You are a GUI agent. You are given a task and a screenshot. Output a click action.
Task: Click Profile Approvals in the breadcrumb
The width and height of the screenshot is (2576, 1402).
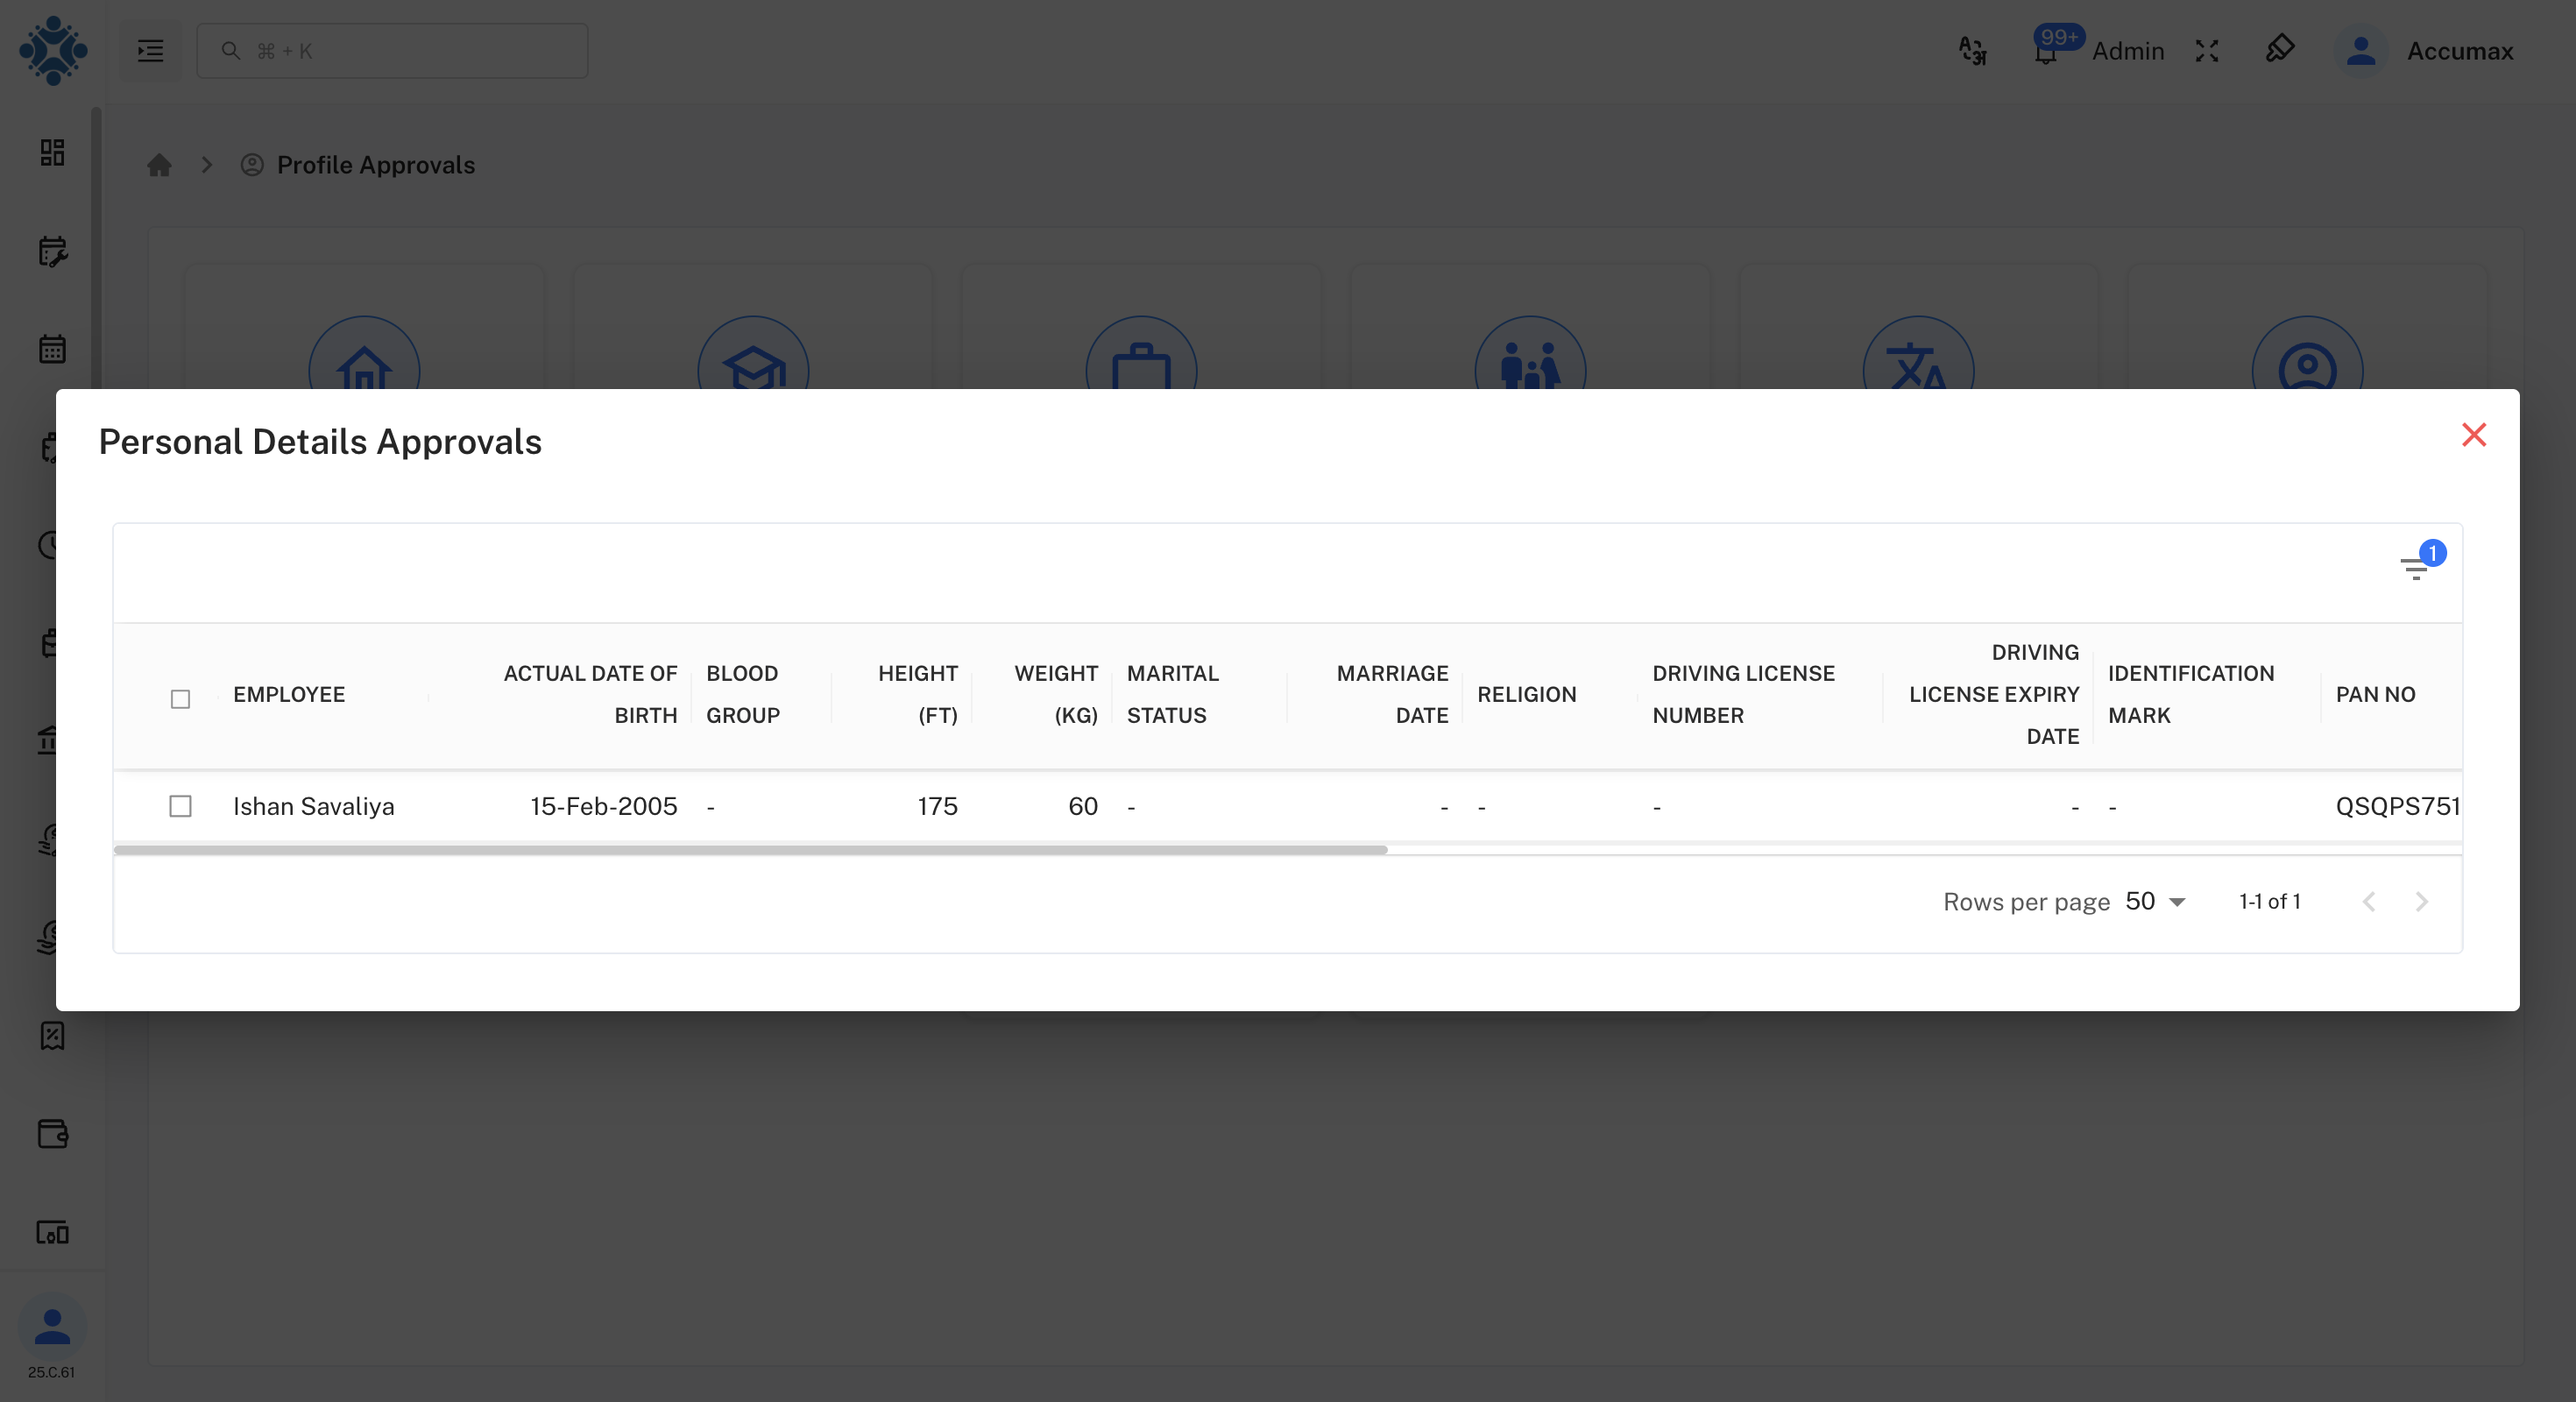click(x=375, y=165)
